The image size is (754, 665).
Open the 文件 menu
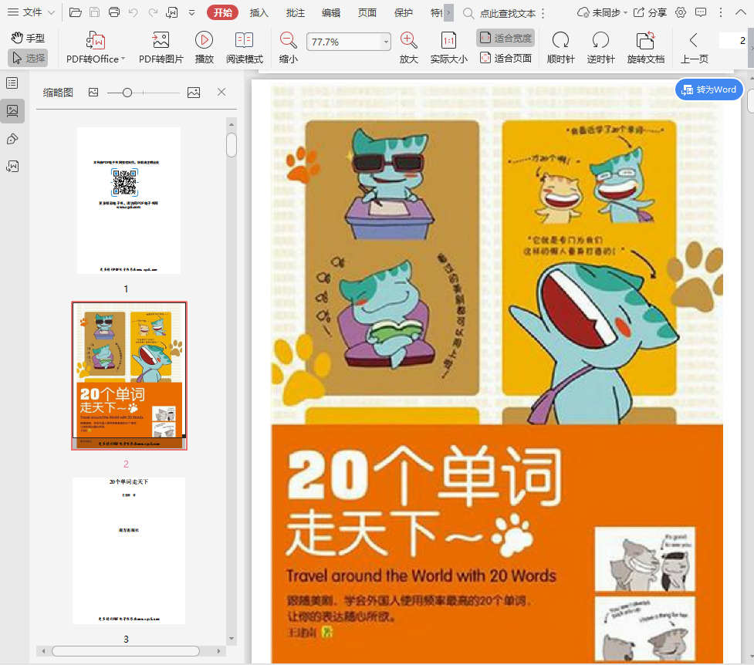point(31,12)
